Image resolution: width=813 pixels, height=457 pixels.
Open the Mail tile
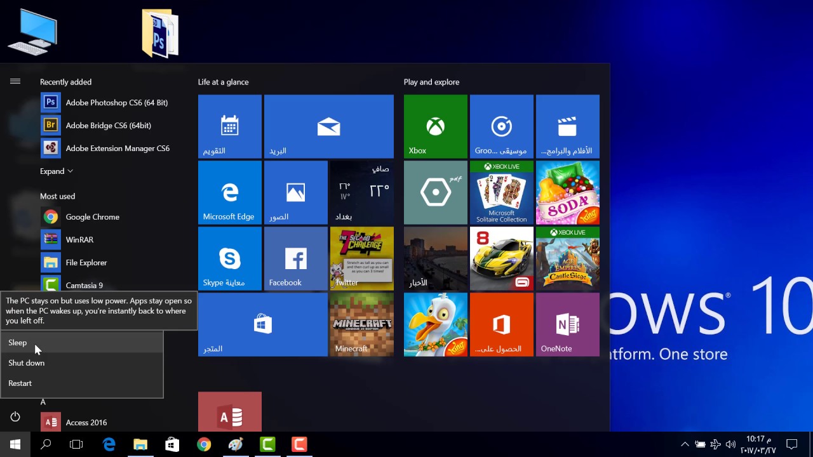pos(329,126)
